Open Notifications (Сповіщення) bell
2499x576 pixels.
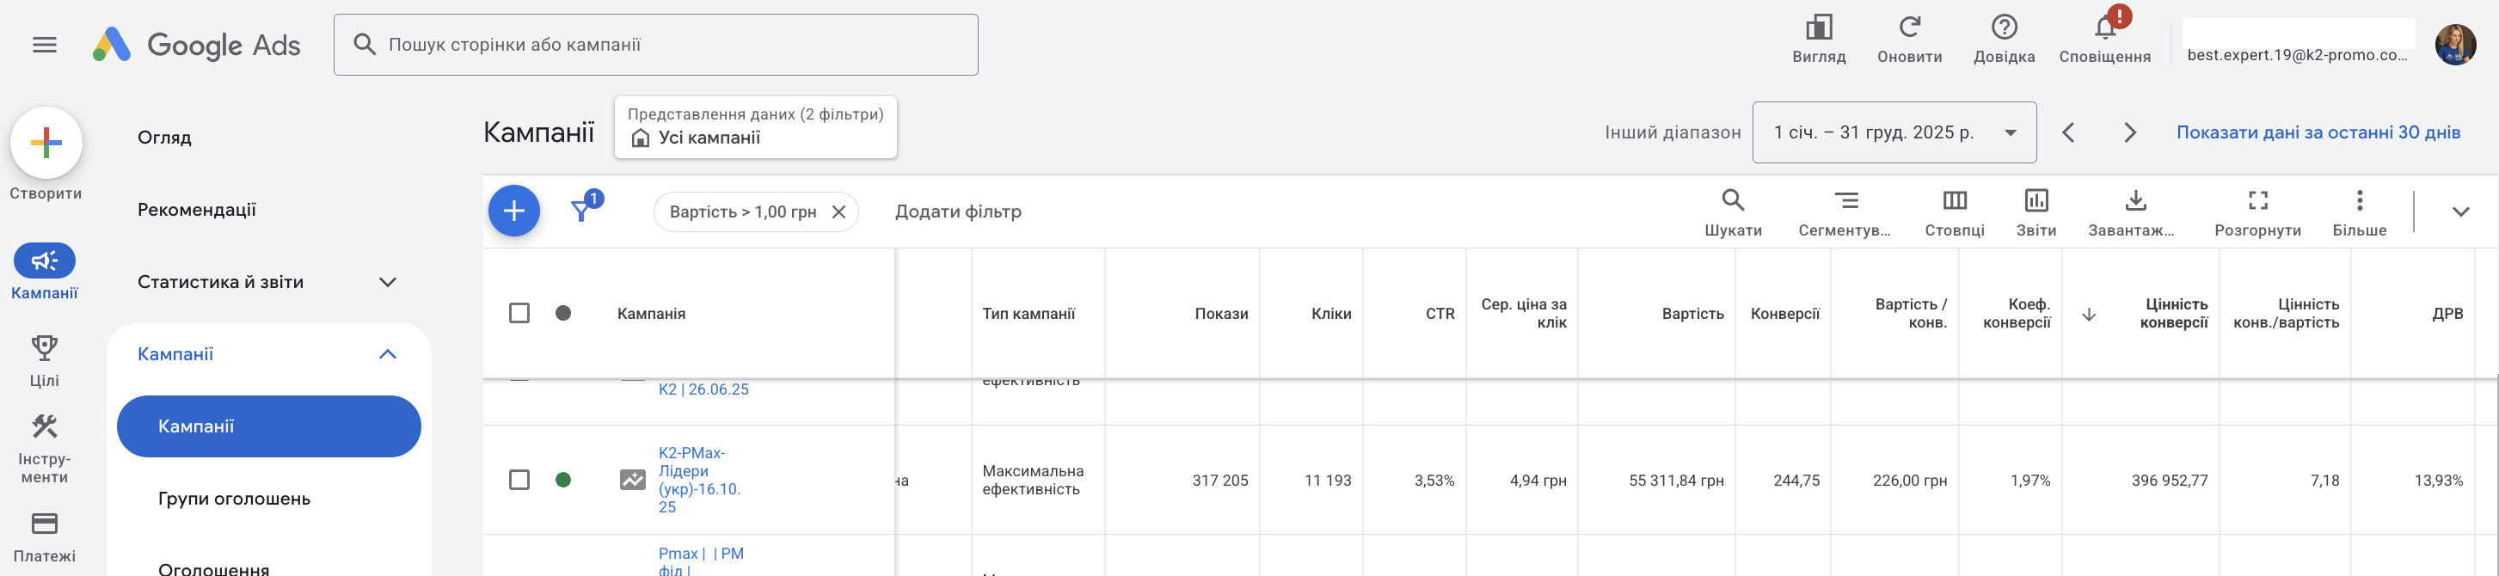coord(2104,28)
